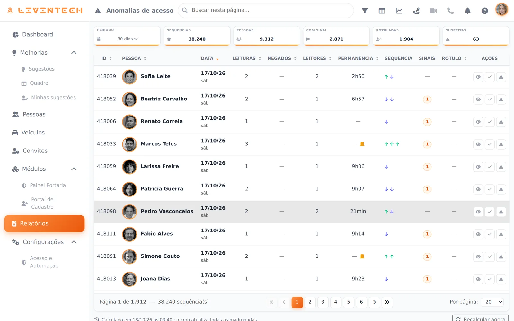Viewport: 514px width, 321px height.
Task: View details for Marcos Teles row
Action: click(478, 144)
